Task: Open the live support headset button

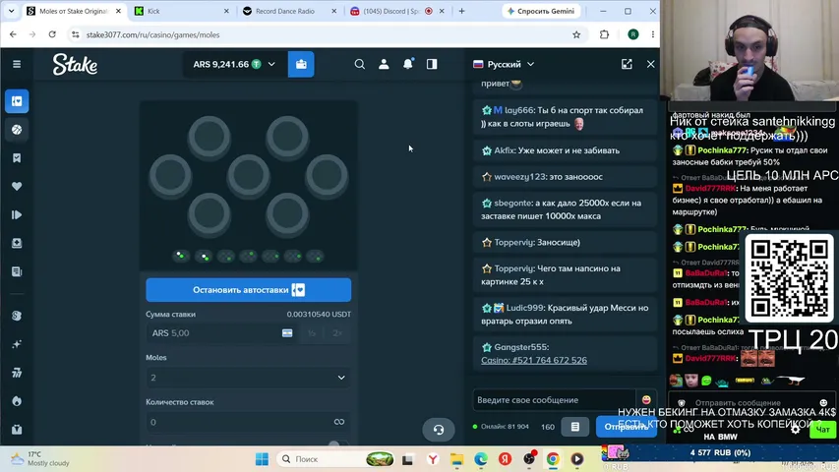Action: 439,429
